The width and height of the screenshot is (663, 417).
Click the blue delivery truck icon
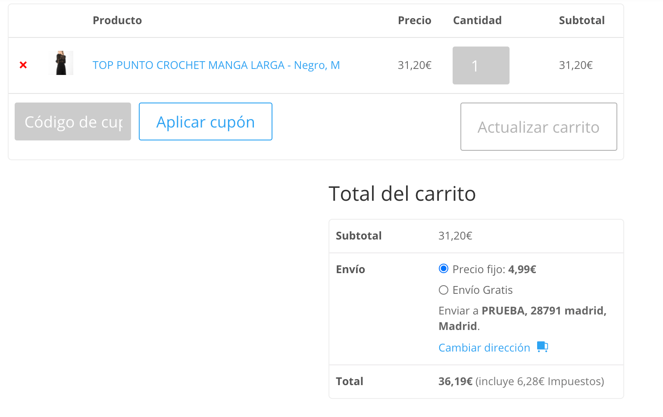[x=542, y=347]
